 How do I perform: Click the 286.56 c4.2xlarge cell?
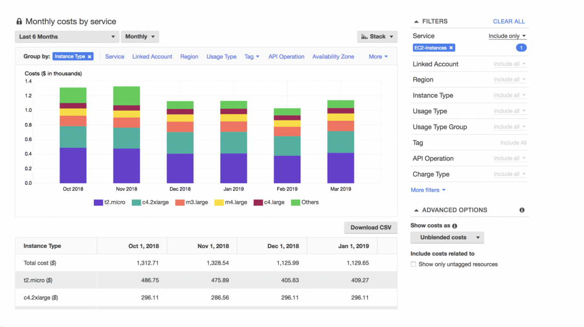point(220,298)
